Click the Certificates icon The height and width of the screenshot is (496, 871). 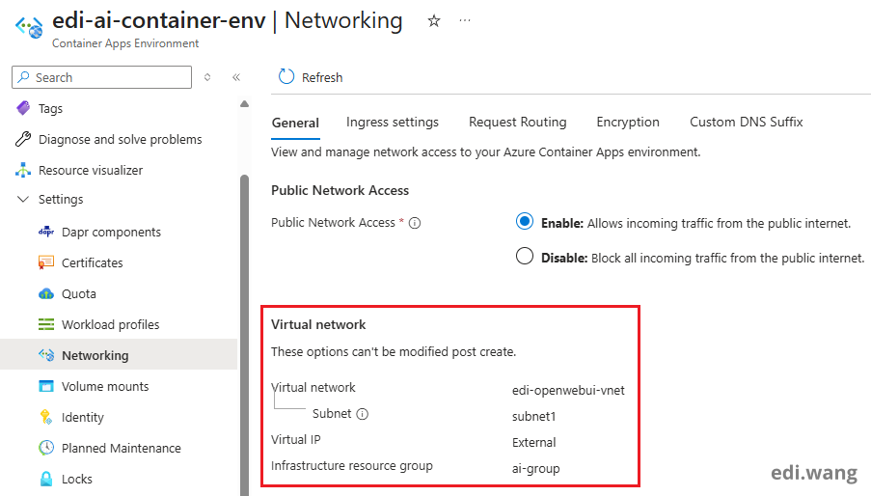click(x=46, y=263)
